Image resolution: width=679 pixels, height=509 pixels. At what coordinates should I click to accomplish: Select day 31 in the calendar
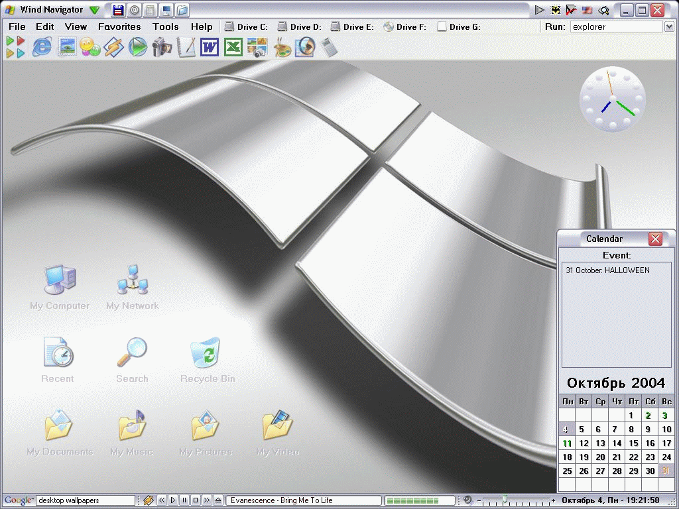666,471
